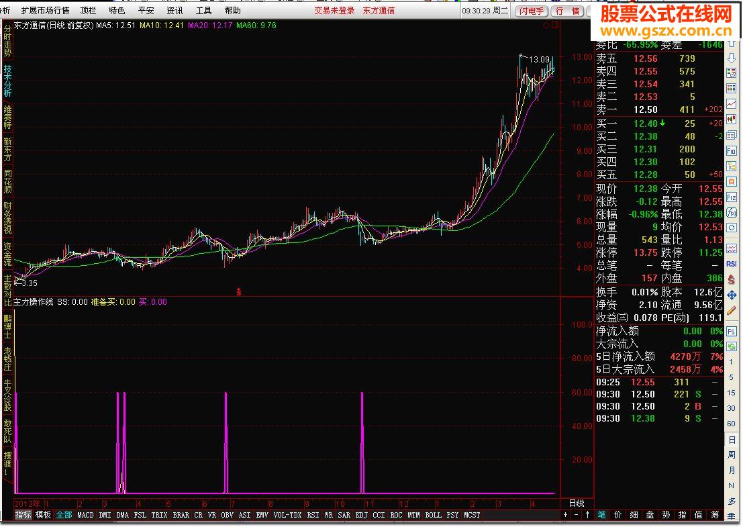Open the multi-window icon in right toolbar

(731, 136)
